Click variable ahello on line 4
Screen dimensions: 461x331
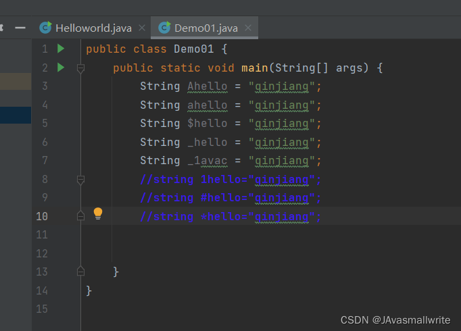[x=208, y=105]
